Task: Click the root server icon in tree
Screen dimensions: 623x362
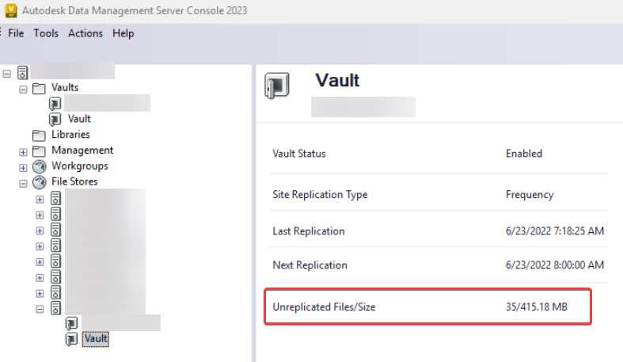Action: tap(22, 73)
